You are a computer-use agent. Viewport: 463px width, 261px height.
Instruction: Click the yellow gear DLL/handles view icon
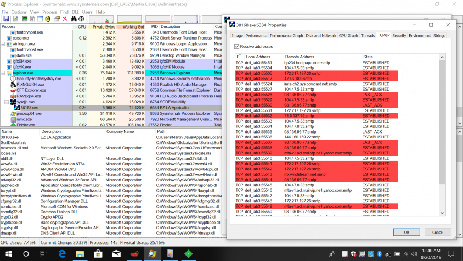pyautogui.click(x=48, y=19)
